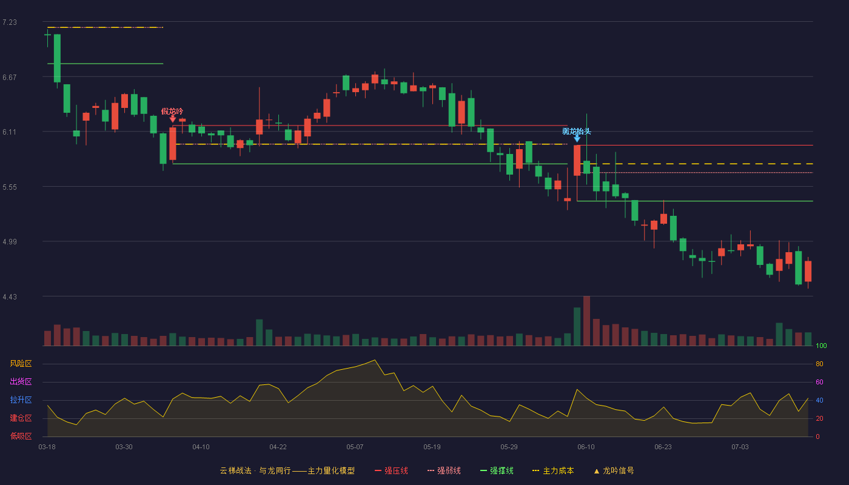
Task: Toggle the 强弱线 legend label
Action: (x=449, y=471)
